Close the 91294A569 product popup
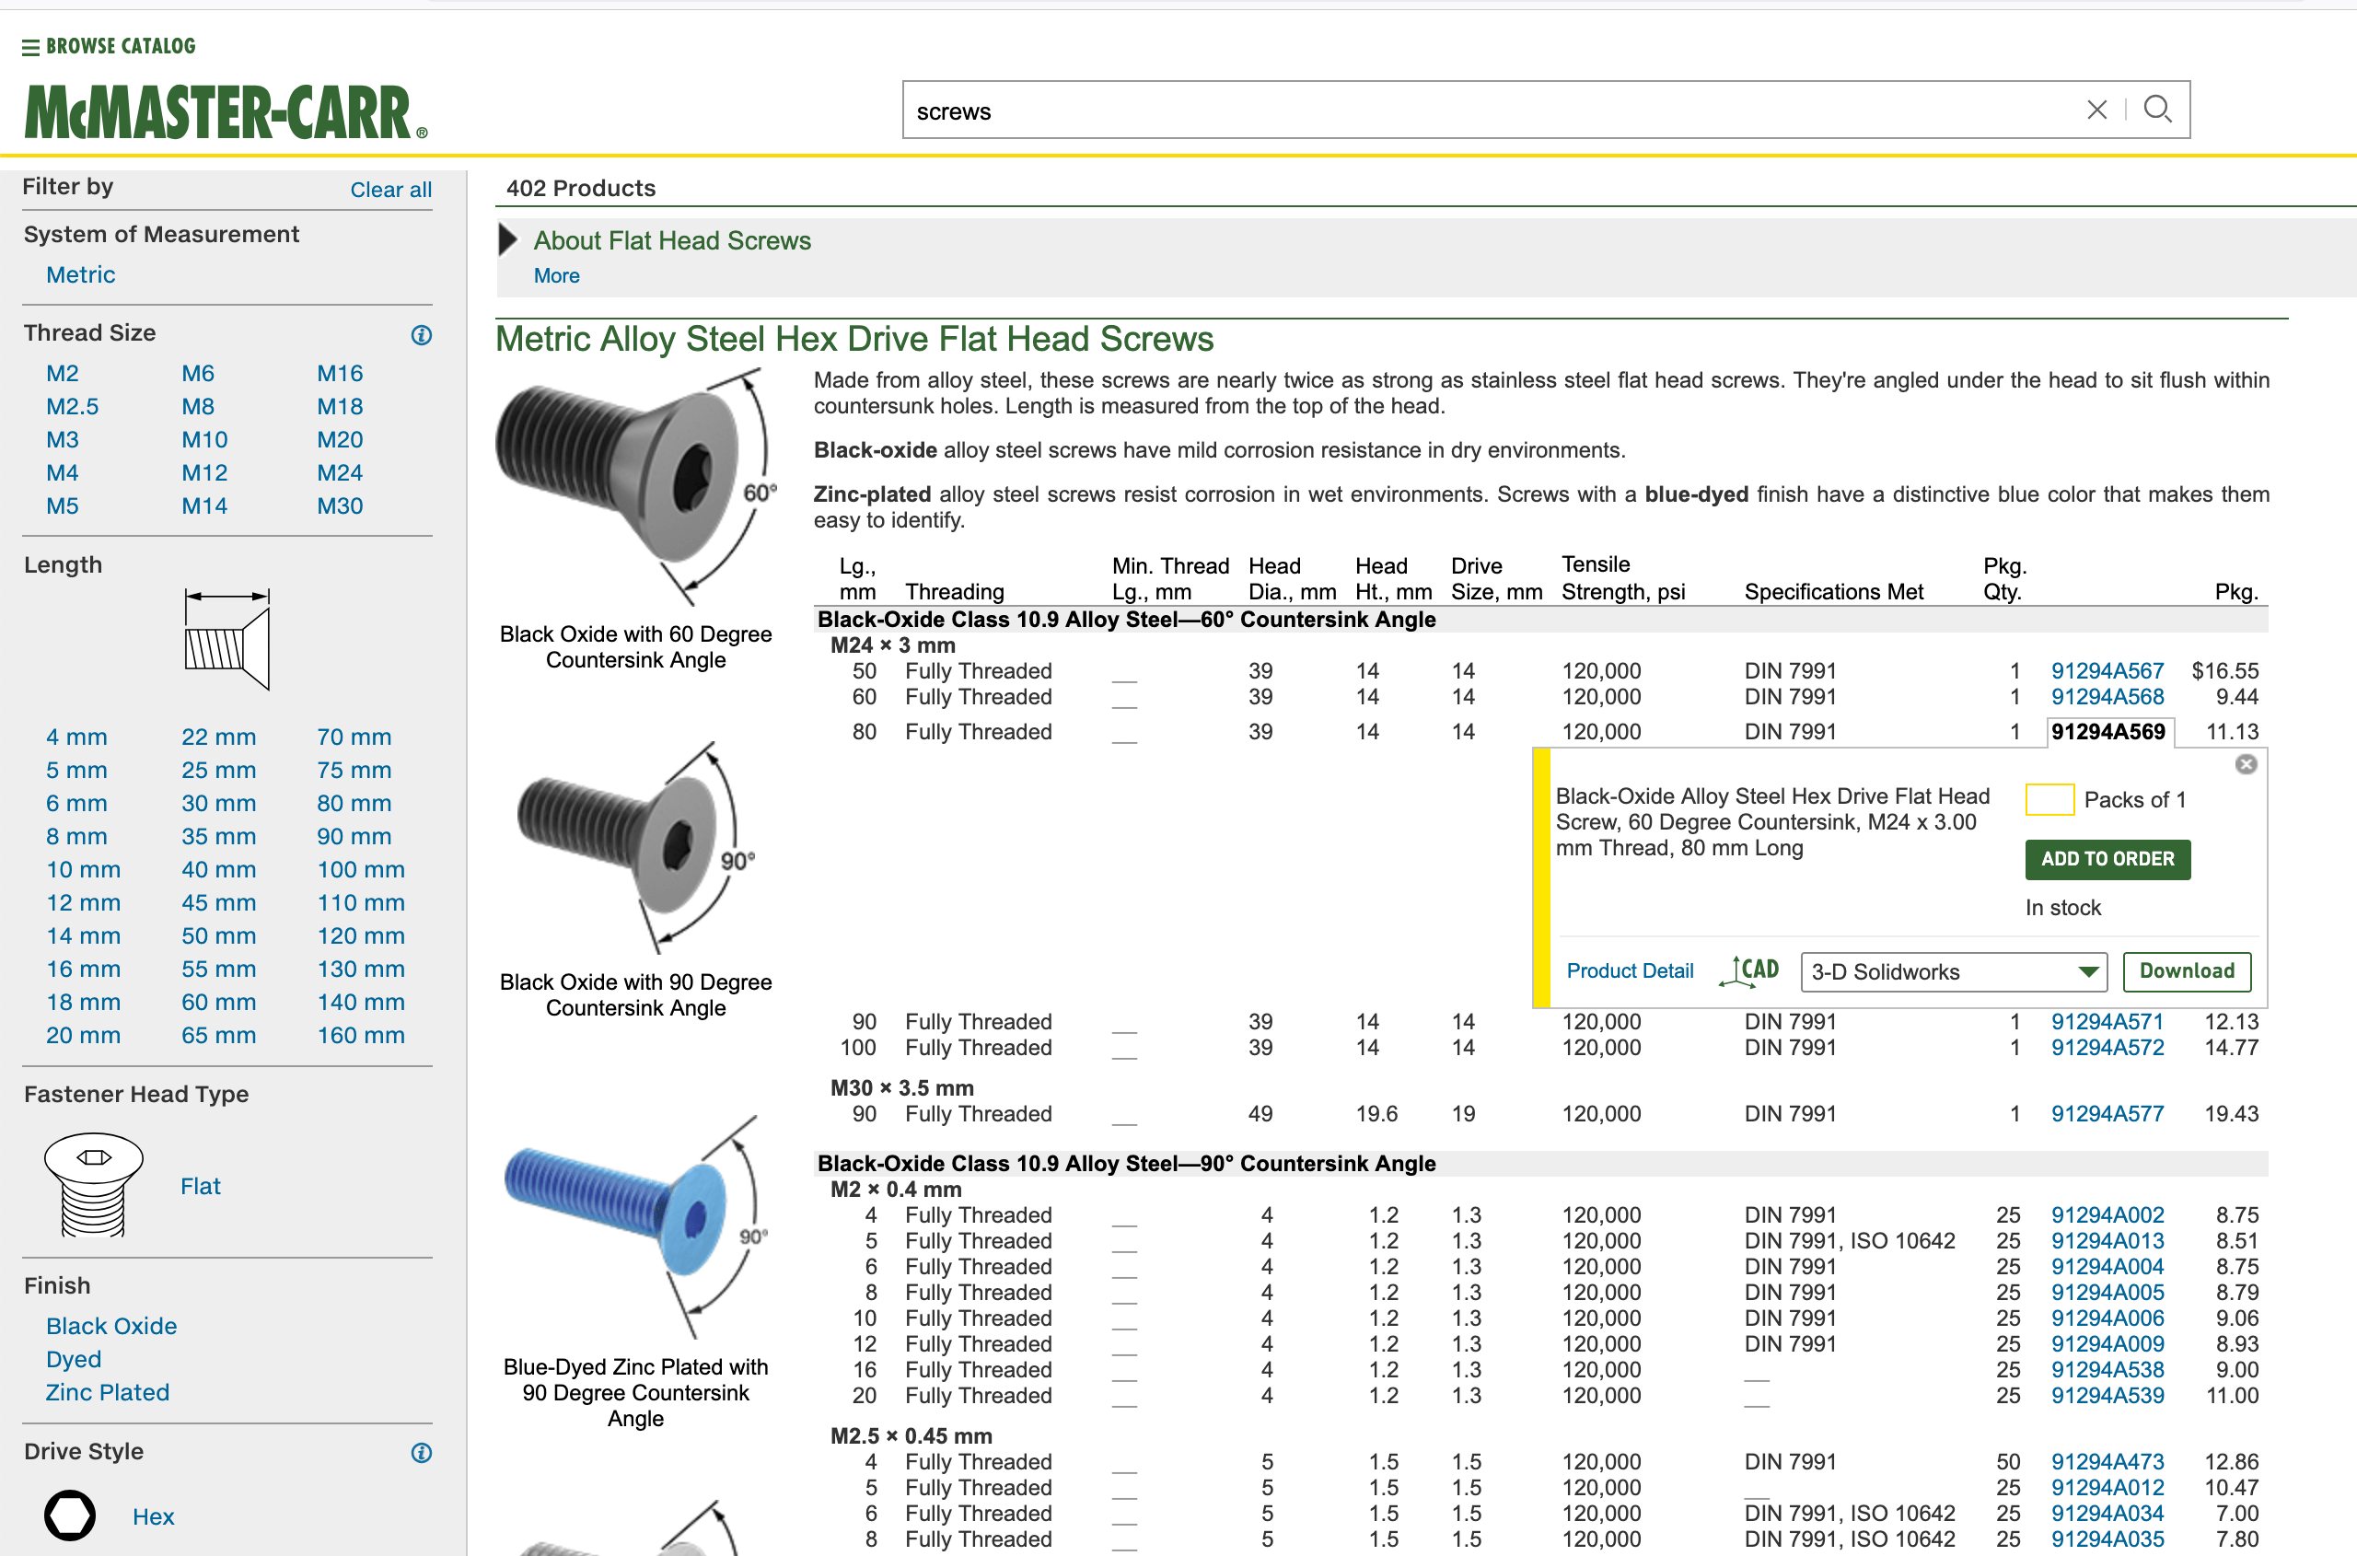 [2246, 763]
